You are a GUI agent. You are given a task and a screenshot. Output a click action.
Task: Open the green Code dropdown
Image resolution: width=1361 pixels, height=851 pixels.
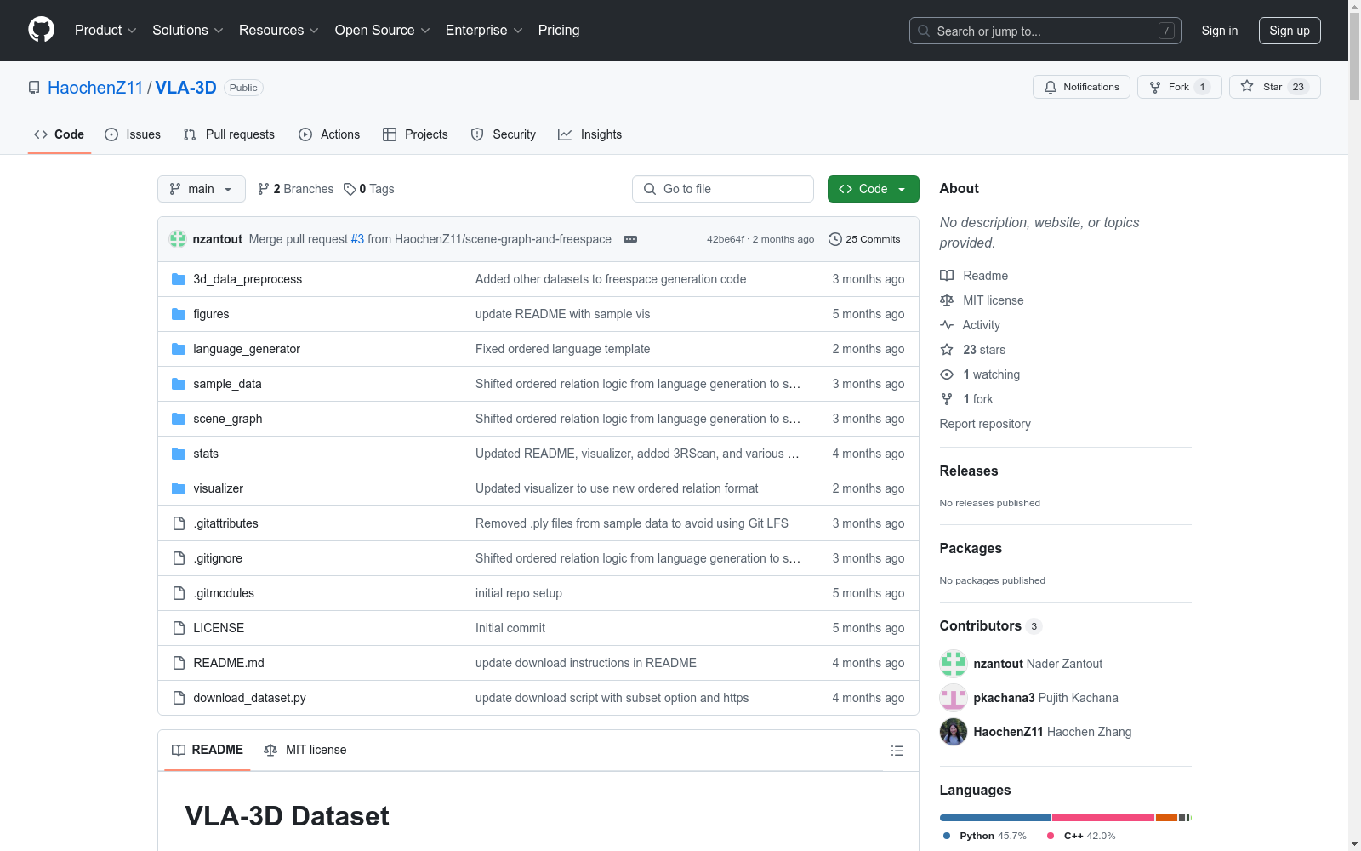(x=873, y=189)
